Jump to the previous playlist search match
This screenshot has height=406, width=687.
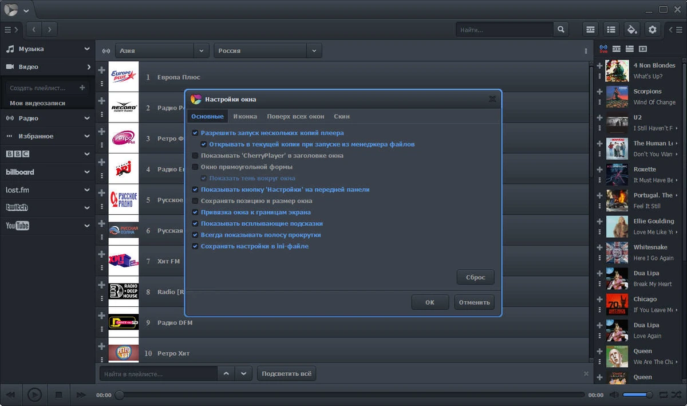[x=226, y=374]
